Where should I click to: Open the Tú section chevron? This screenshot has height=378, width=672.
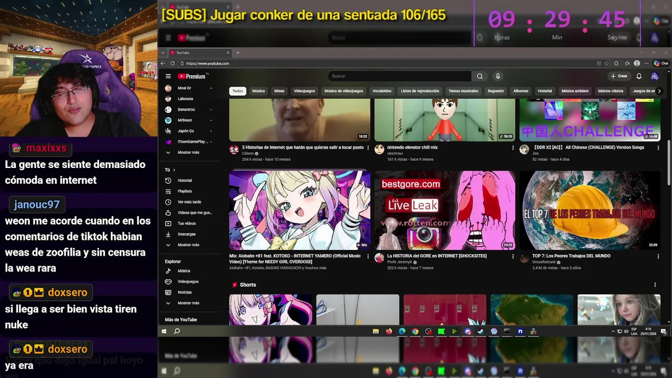coord(174,170)
